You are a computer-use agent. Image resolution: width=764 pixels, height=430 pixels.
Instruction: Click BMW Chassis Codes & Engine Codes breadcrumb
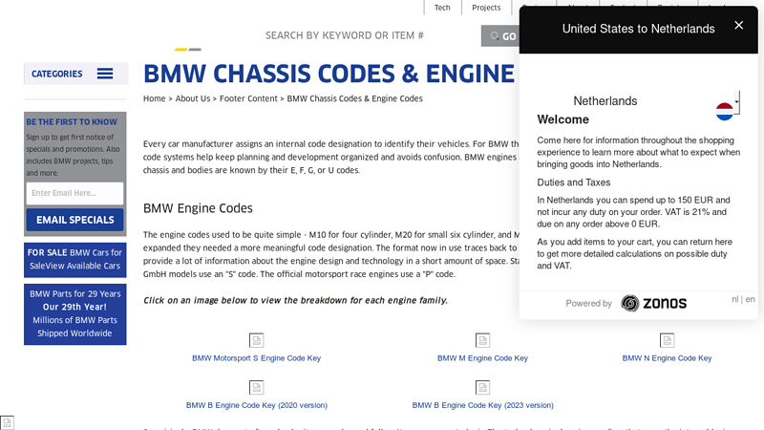354,98
